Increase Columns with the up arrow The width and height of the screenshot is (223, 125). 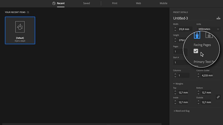pos(175,74)
